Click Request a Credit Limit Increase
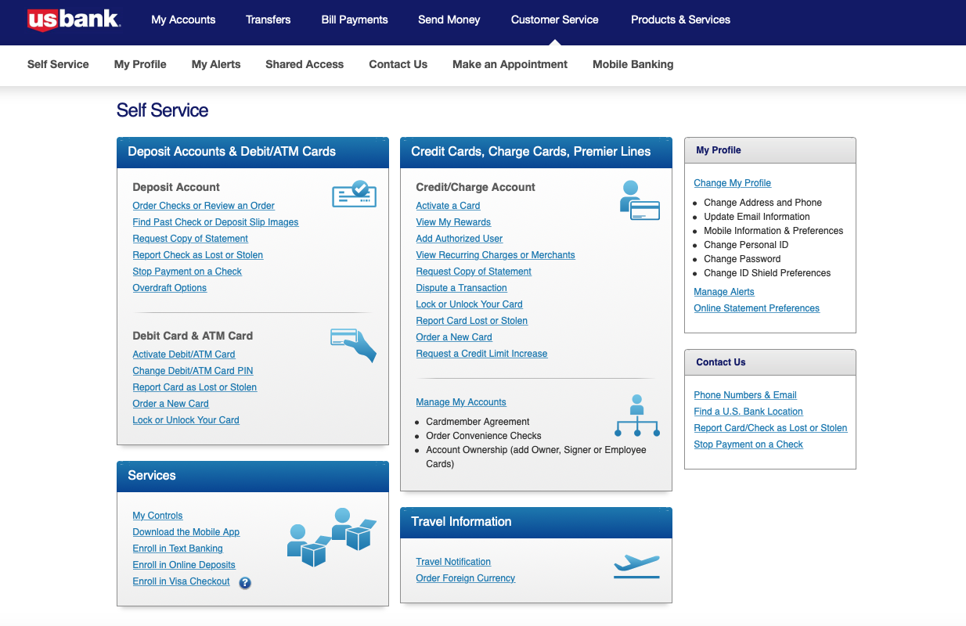This screenshot has height=626, width=966. point(481,354)
